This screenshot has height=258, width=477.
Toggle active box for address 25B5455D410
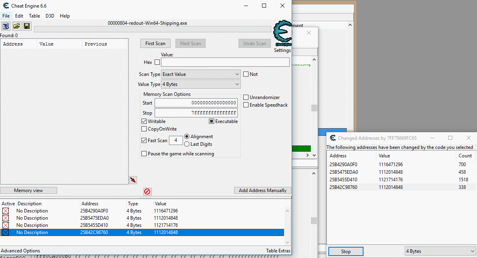point(6,225)
